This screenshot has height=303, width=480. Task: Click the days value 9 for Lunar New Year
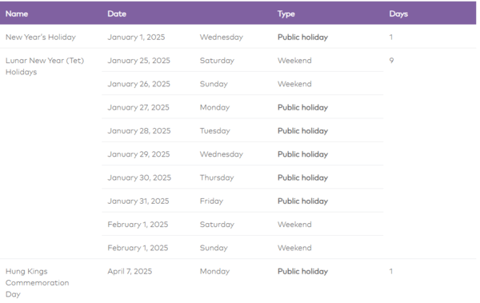pyautogui.click(x=391, y=61)
